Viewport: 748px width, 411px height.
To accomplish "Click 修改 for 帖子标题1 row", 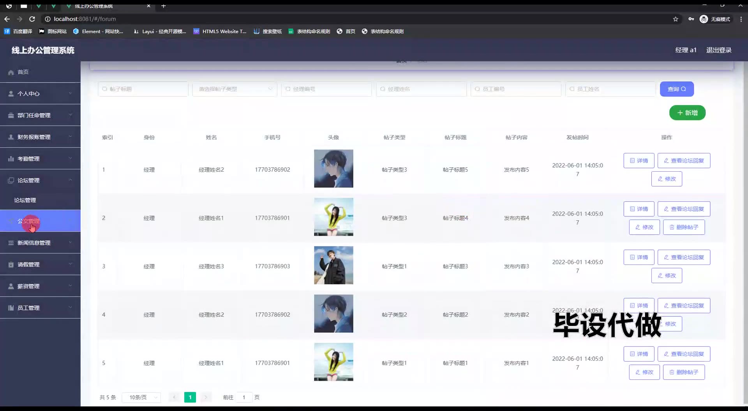I will point(644,372).
